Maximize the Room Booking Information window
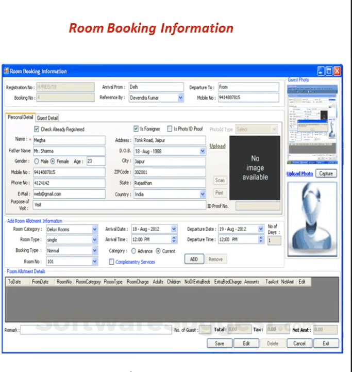Screen dimensions: 352x372 point(329,71)
